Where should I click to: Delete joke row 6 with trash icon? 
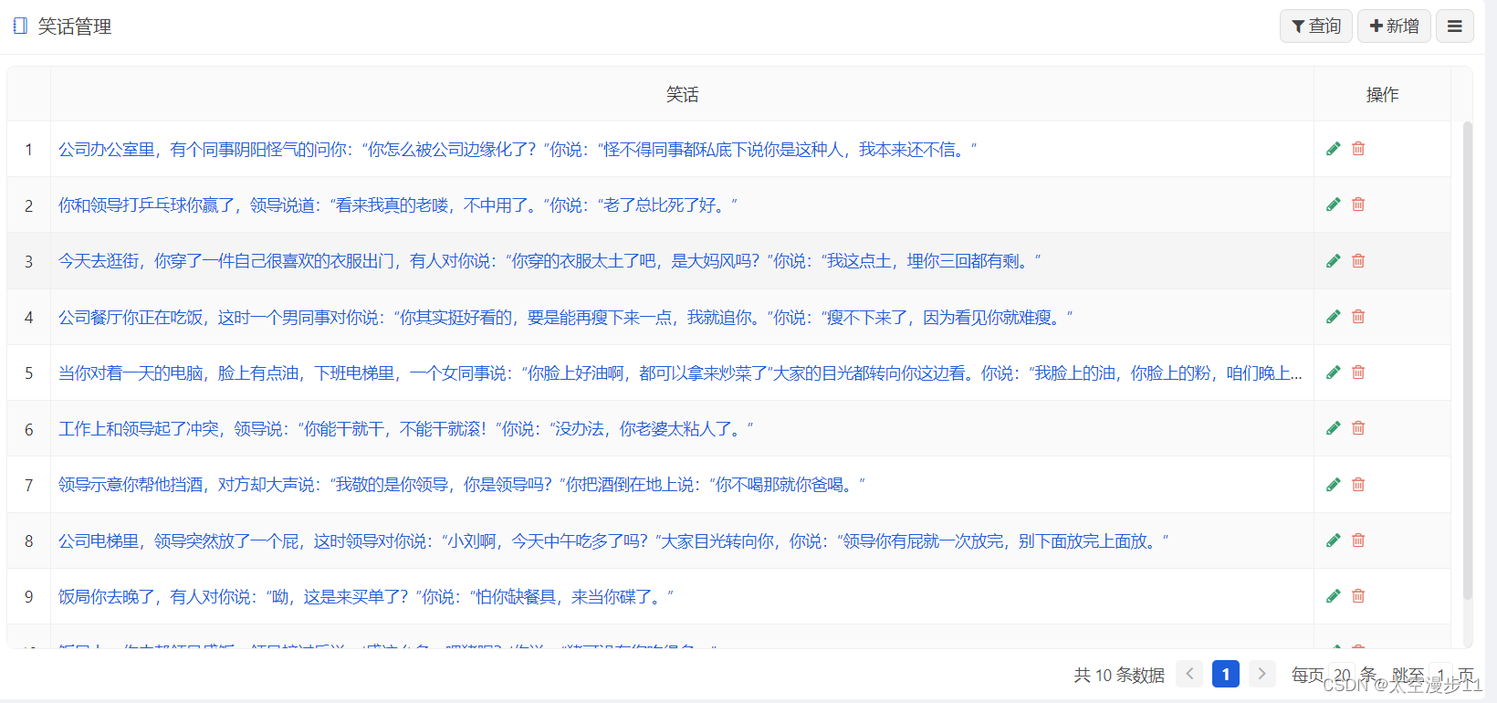pyautogui.click(x=1358, y=428)
